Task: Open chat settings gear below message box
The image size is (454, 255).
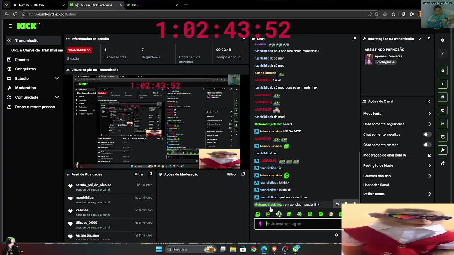Action: tap(337, 235)
